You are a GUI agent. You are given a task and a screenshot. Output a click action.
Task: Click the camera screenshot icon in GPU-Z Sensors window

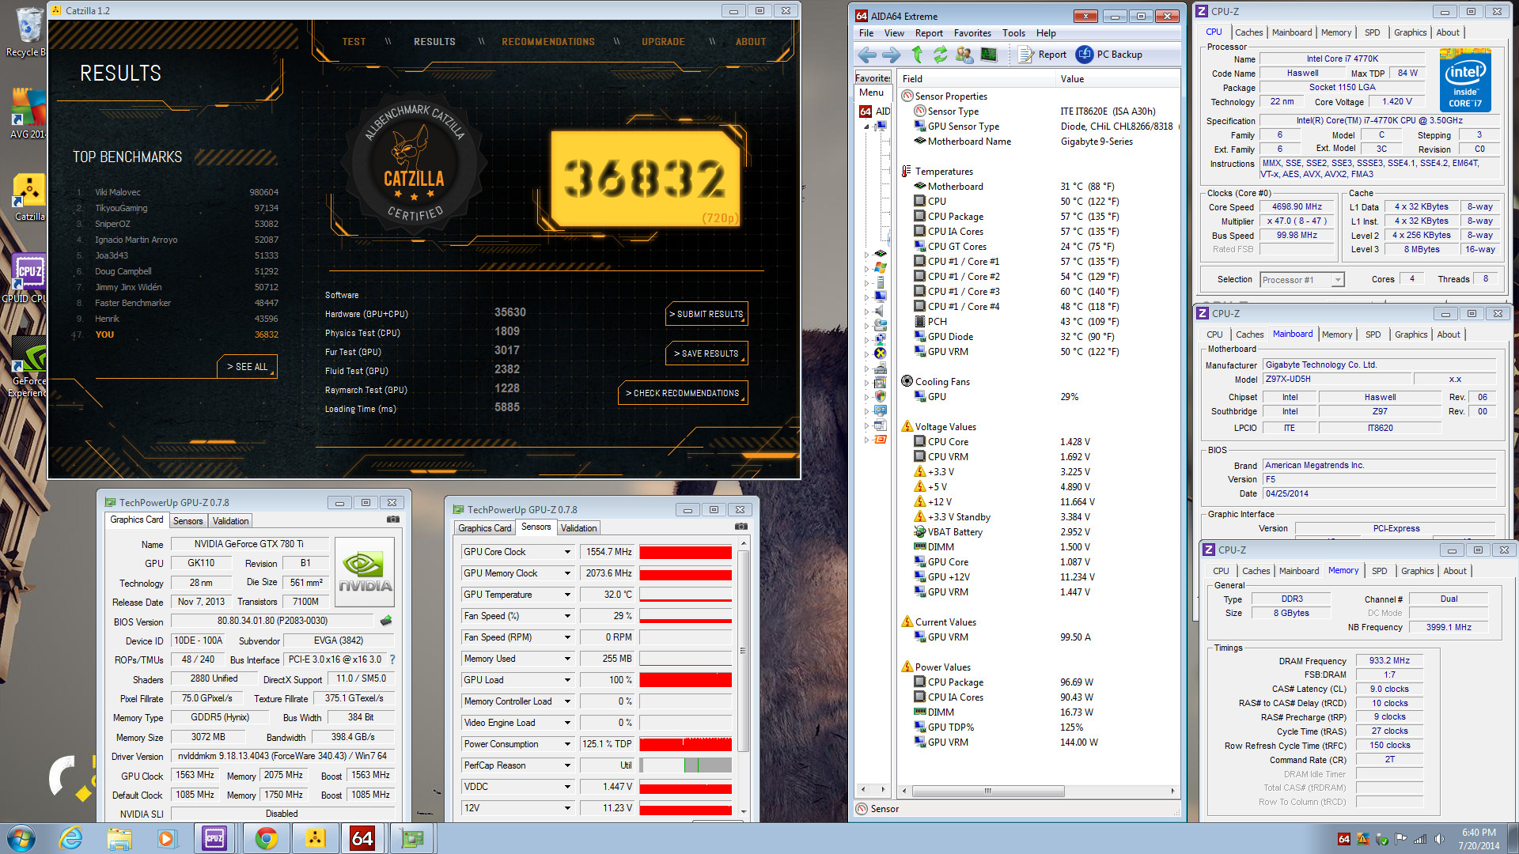(741, 527)
